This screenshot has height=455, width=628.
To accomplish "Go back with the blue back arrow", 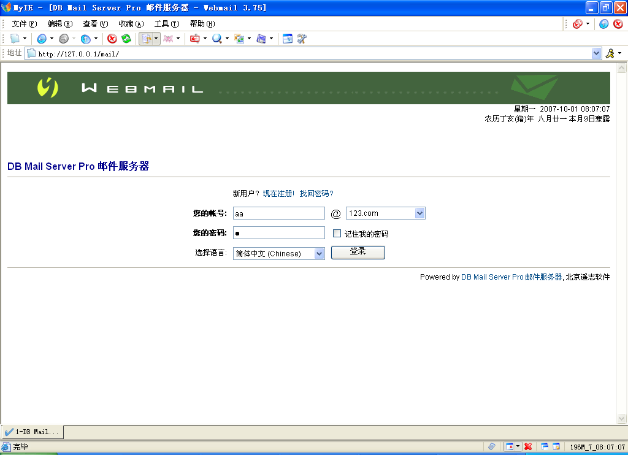I will (x=41, y=39).
